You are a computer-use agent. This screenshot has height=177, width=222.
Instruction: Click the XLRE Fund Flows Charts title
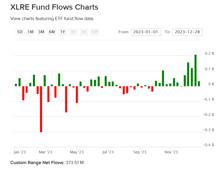[54, 7]
